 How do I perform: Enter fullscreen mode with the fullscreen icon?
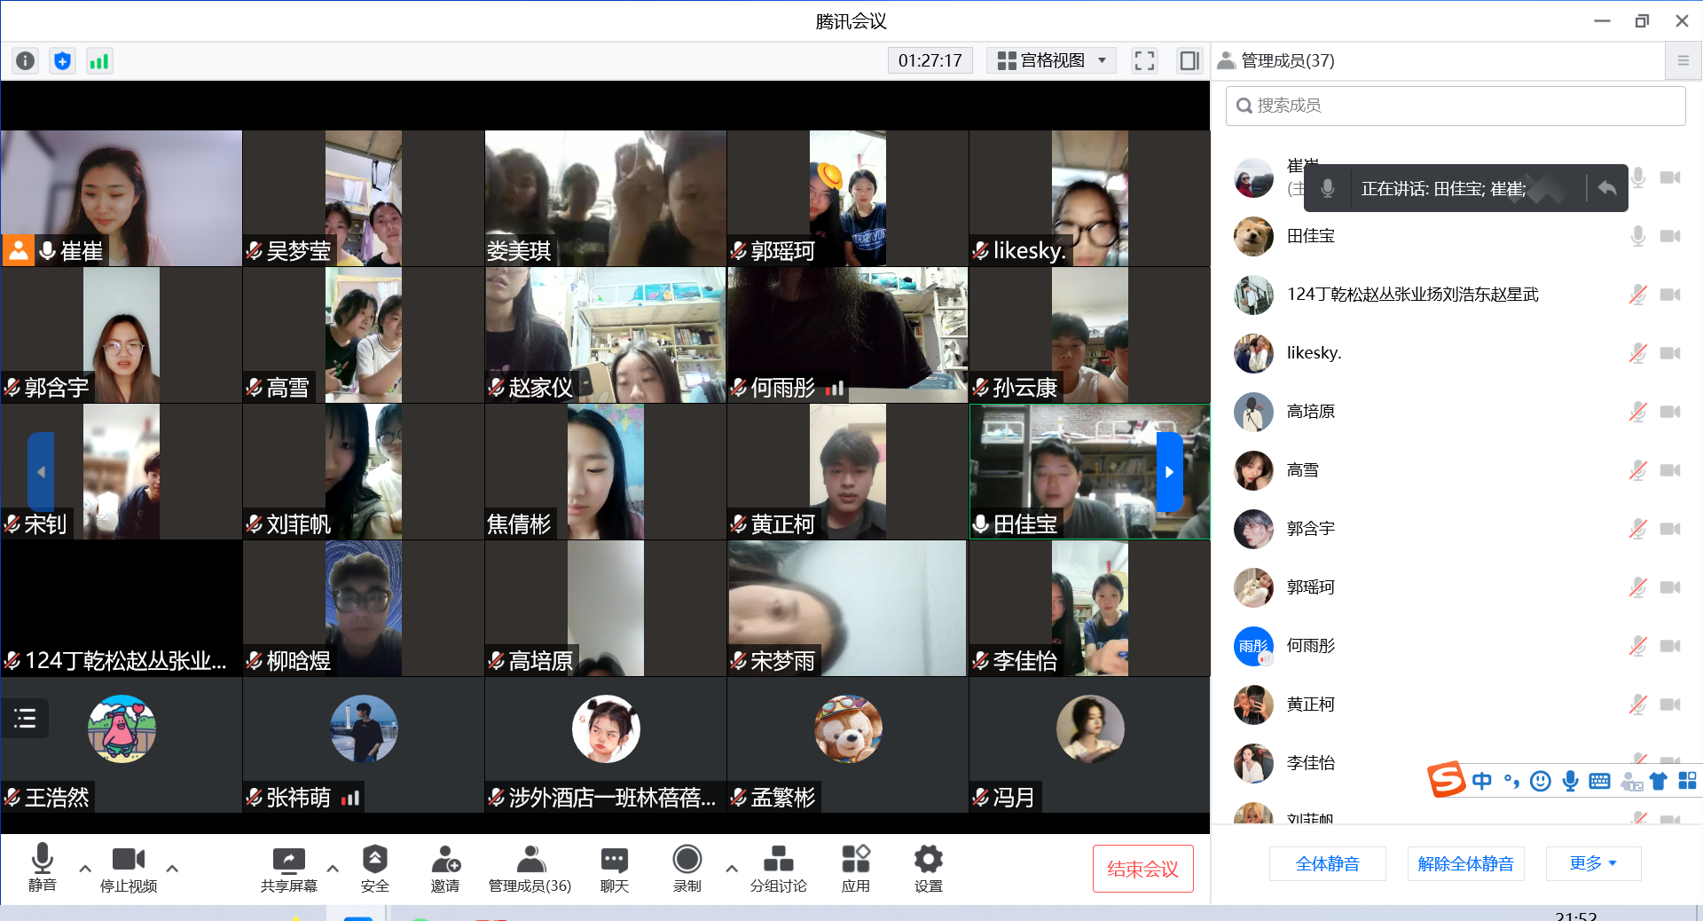1144,60
